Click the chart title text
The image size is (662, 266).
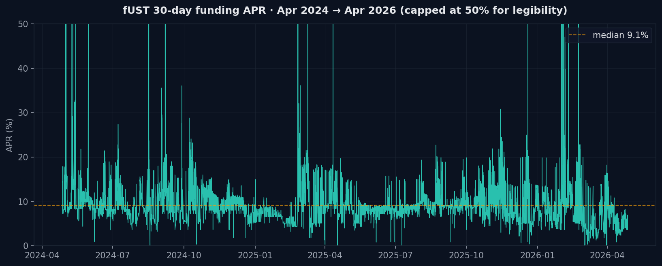pyautogui.click(x=345, y=11)
